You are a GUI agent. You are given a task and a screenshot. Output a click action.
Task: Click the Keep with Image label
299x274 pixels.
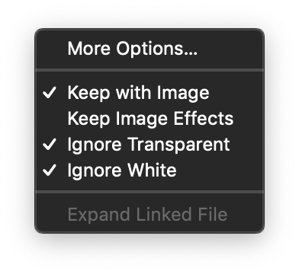(138, 93)
